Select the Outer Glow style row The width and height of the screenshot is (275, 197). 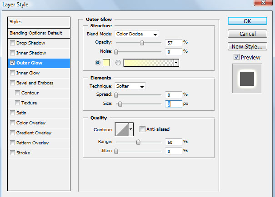39,63
